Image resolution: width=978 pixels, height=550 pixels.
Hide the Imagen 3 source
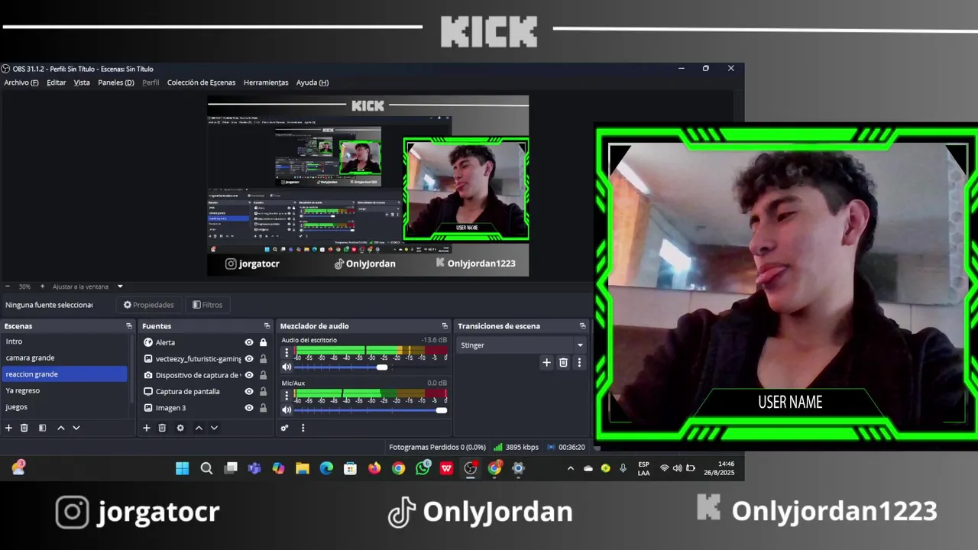pos(249,408)
